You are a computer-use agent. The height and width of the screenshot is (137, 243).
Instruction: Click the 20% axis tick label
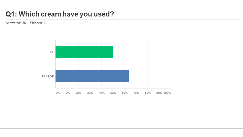click(x=78, y=93)
